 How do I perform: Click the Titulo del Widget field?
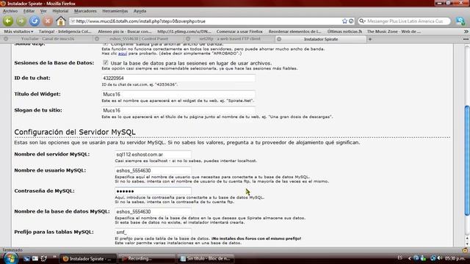pos(178,95)
